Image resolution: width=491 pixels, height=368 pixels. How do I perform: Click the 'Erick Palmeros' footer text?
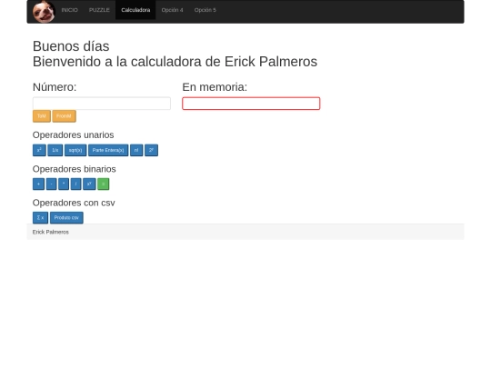tap(51, 232)
